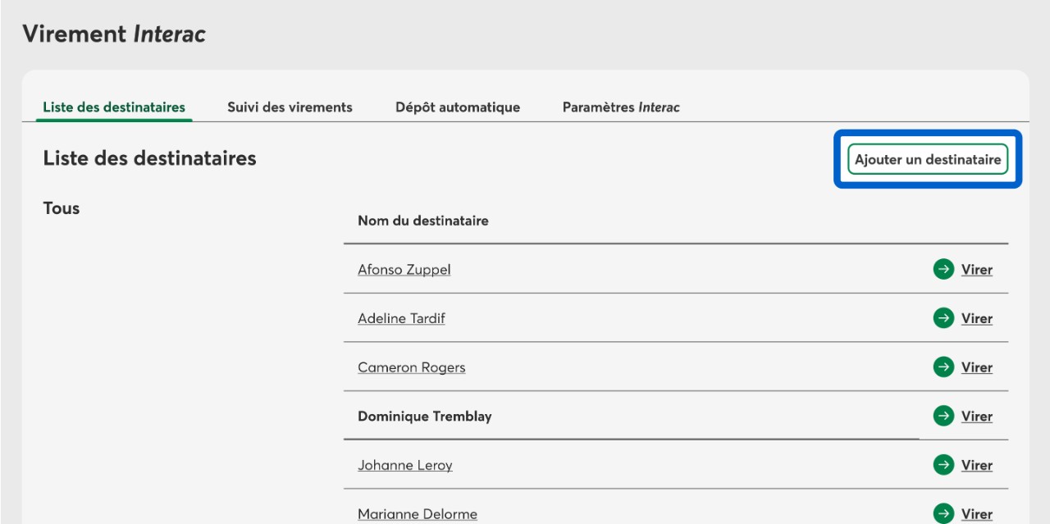Open Suivi des virements tab
The height and width of the screenshot is (524, 1050).
290,107
